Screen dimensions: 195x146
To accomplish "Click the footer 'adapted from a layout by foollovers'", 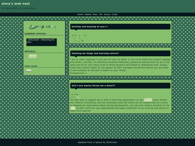I will click(97, 142).
